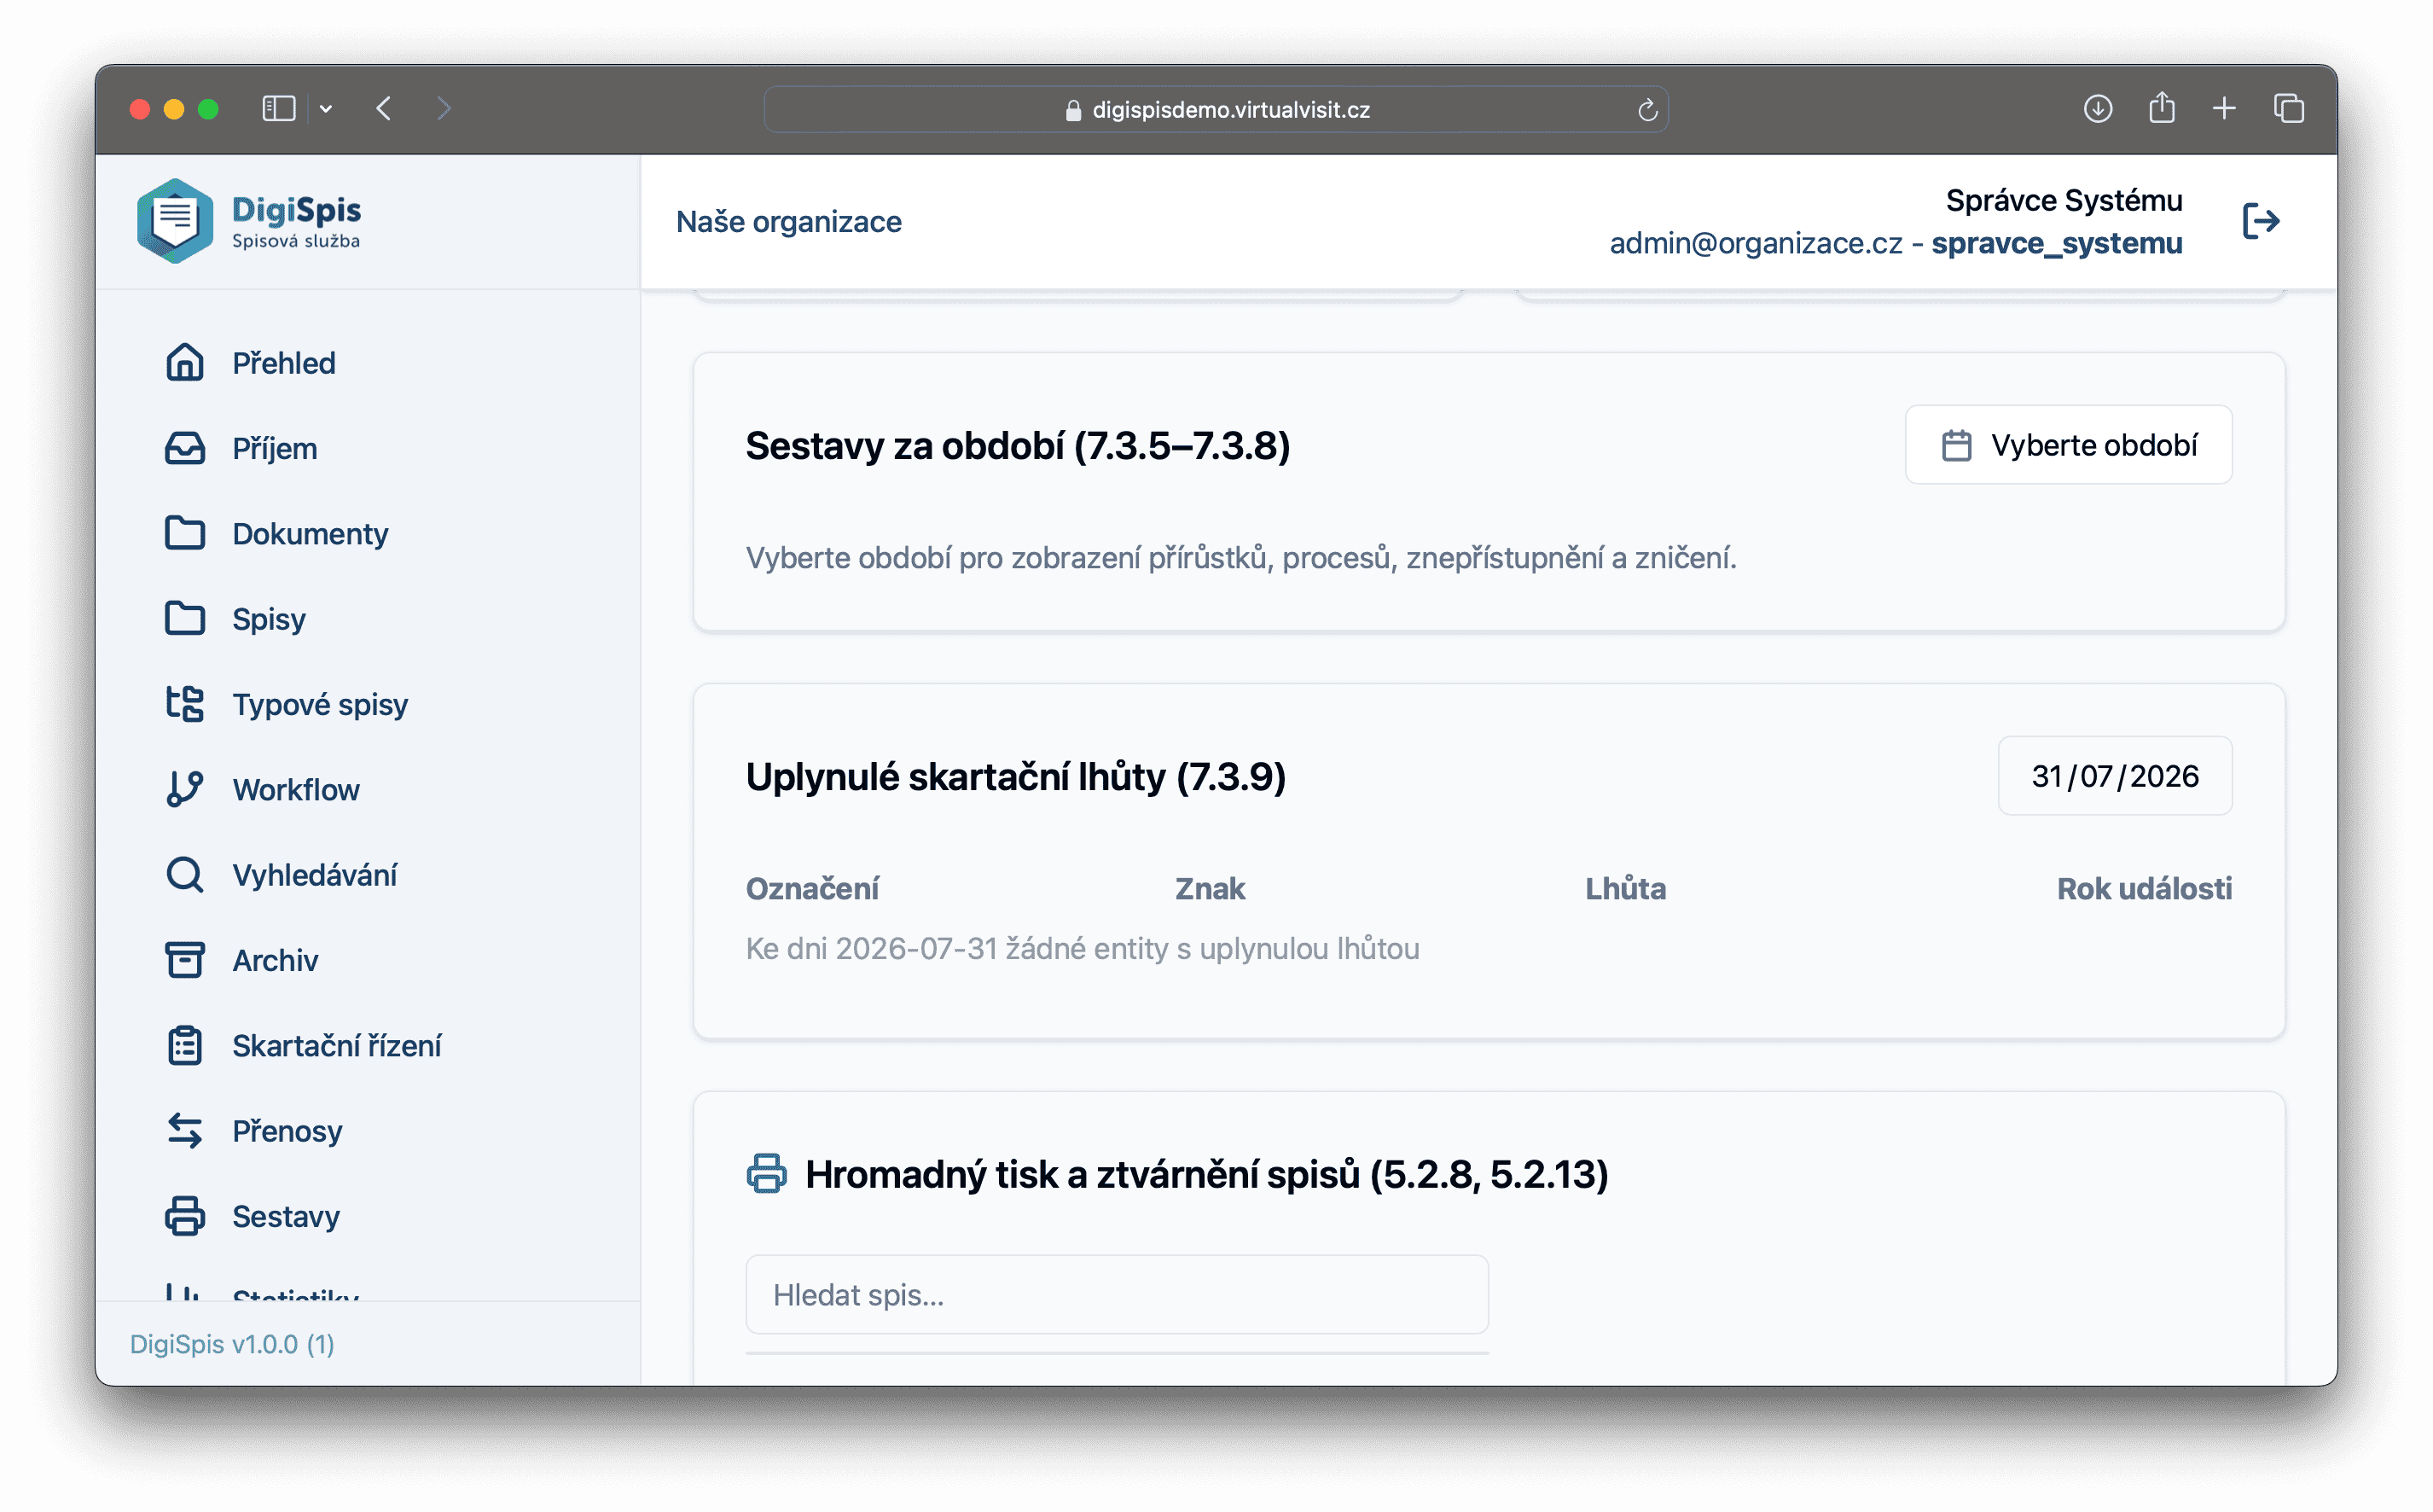The width and height of the screenshot is (2433, 1512).
Task: Click the Workflow branch icon
Action: 185,789
